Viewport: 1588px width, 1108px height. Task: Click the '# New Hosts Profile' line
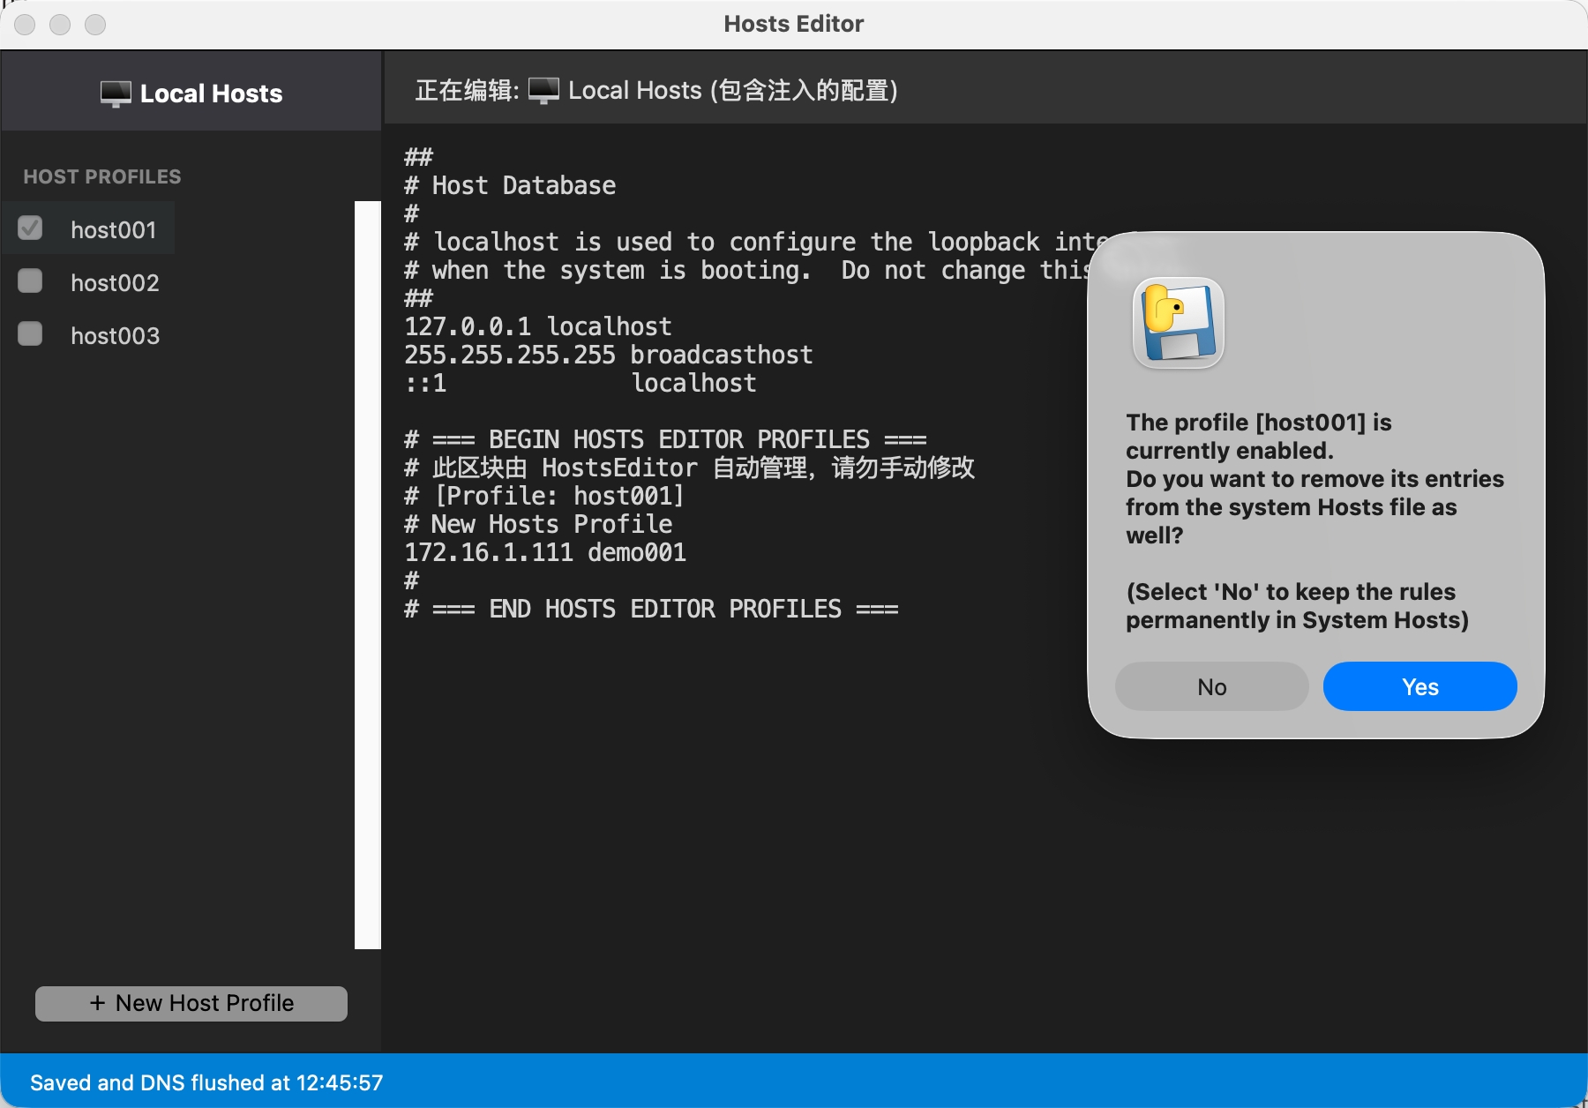tap(538, 524)
